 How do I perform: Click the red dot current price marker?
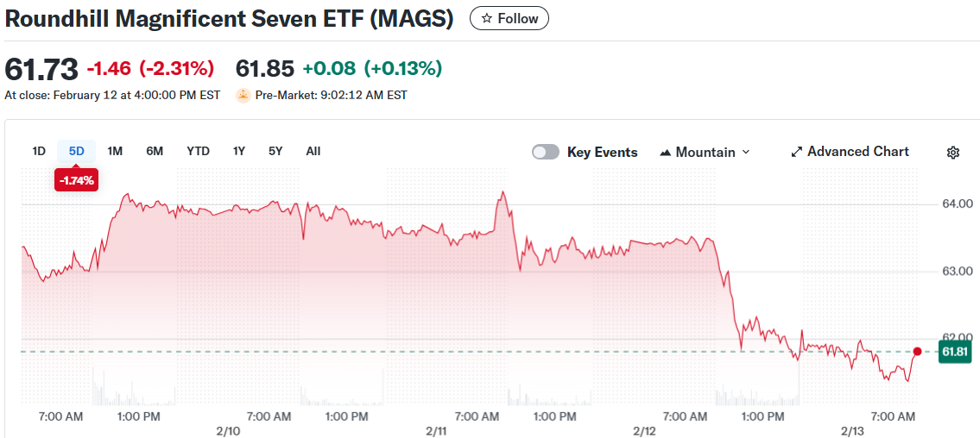[917, 352]
